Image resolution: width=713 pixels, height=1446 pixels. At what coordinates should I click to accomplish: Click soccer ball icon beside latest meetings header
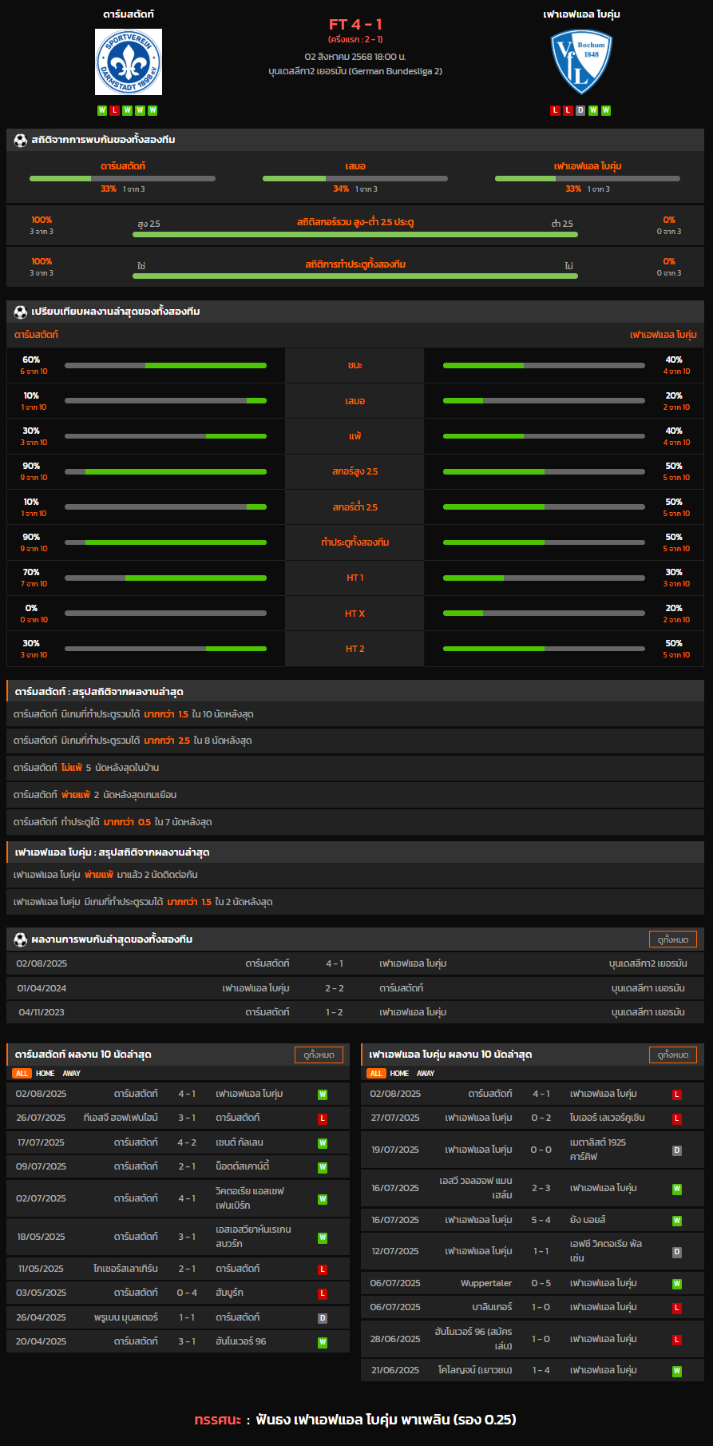tap(21, 940)
